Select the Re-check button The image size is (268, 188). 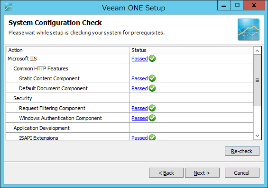pyautogui.click(x=242, y=151)
